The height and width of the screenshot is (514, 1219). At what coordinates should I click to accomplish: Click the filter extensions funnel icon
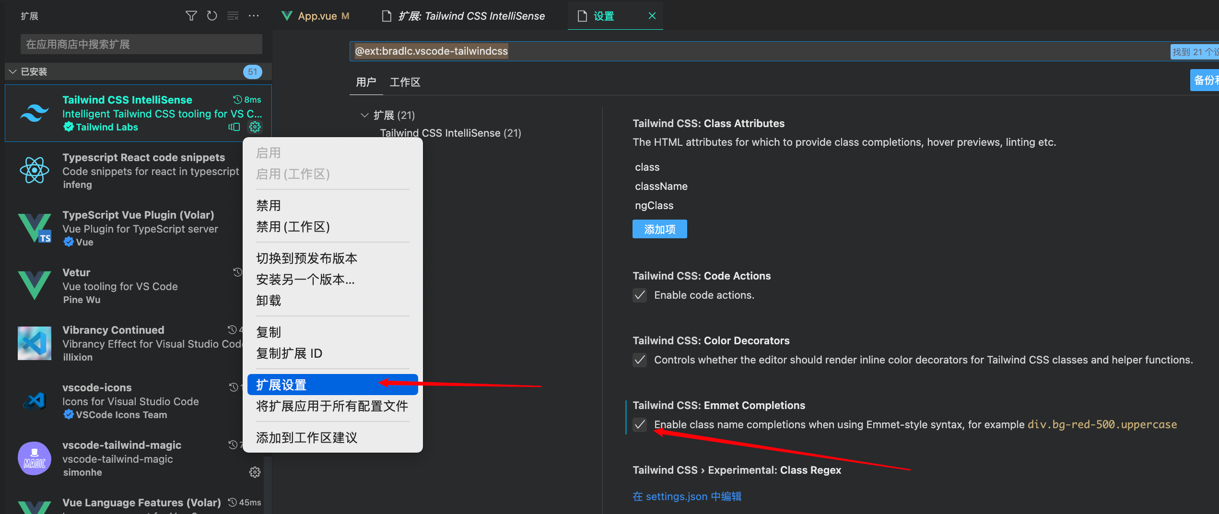pos(191,16)
